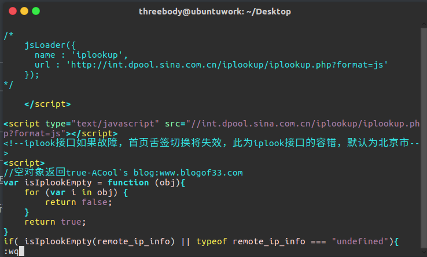
Task: Click the wrapped p?format=js"></script> line
Action: tap(60, 133)
